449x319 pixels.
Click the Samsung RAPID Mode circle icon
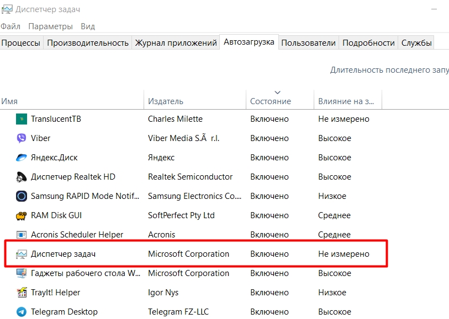22,196
